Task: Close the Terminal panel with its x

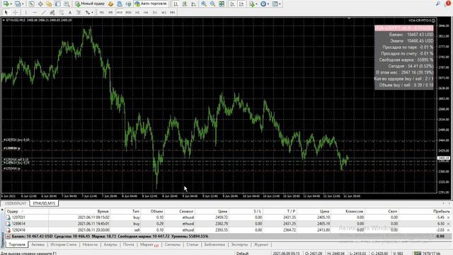Action: 2,210
